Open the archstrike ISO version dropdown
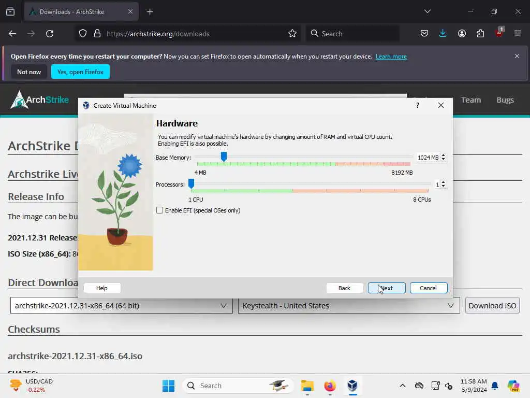 click(x=121, y=306)
